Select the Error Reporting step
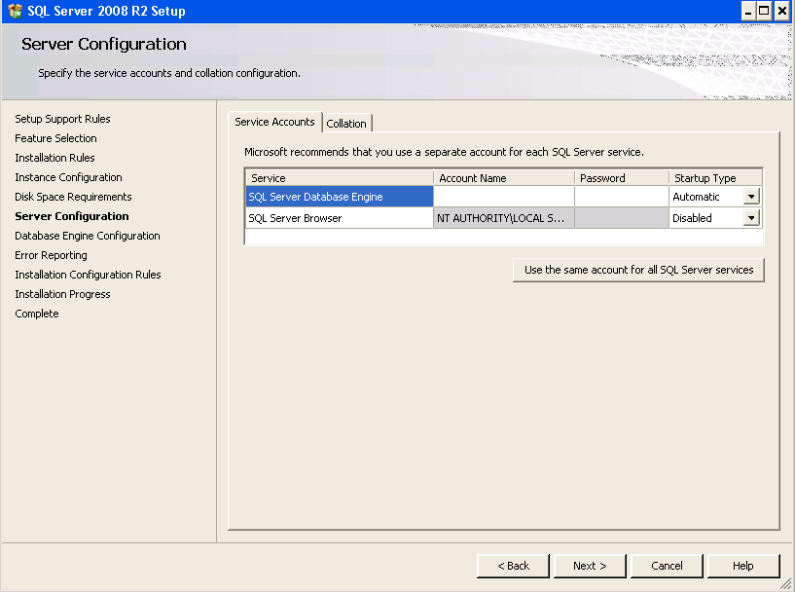The image size is (795, 592). pyautogui.click(x=50, y=255)
